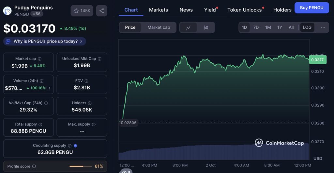
Task: Click the Vol/Mkt Cap (24h) info icon
Action: [46, 103]
